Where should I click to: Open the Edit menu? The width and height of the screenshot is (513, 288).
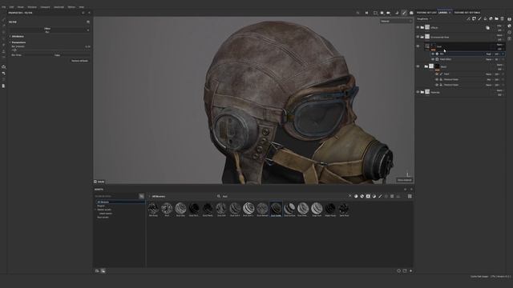11,7
